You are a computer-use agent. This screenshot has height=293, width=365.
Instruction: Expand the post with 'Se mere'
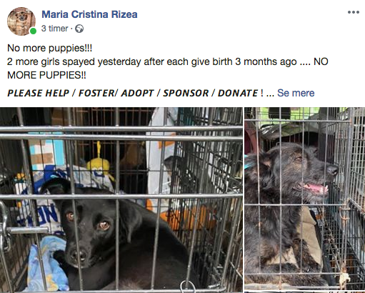(x=296, y=93)
